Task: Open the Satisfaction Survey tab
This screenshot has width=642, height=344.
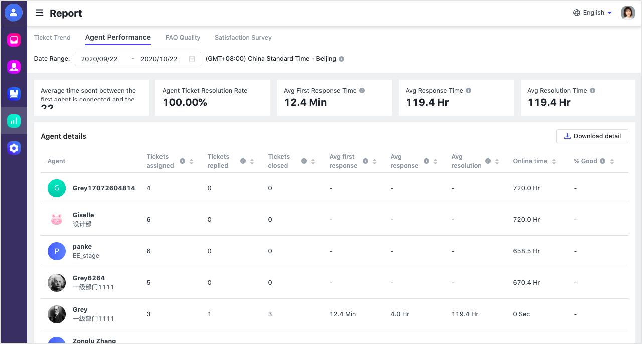Action: 243,37
